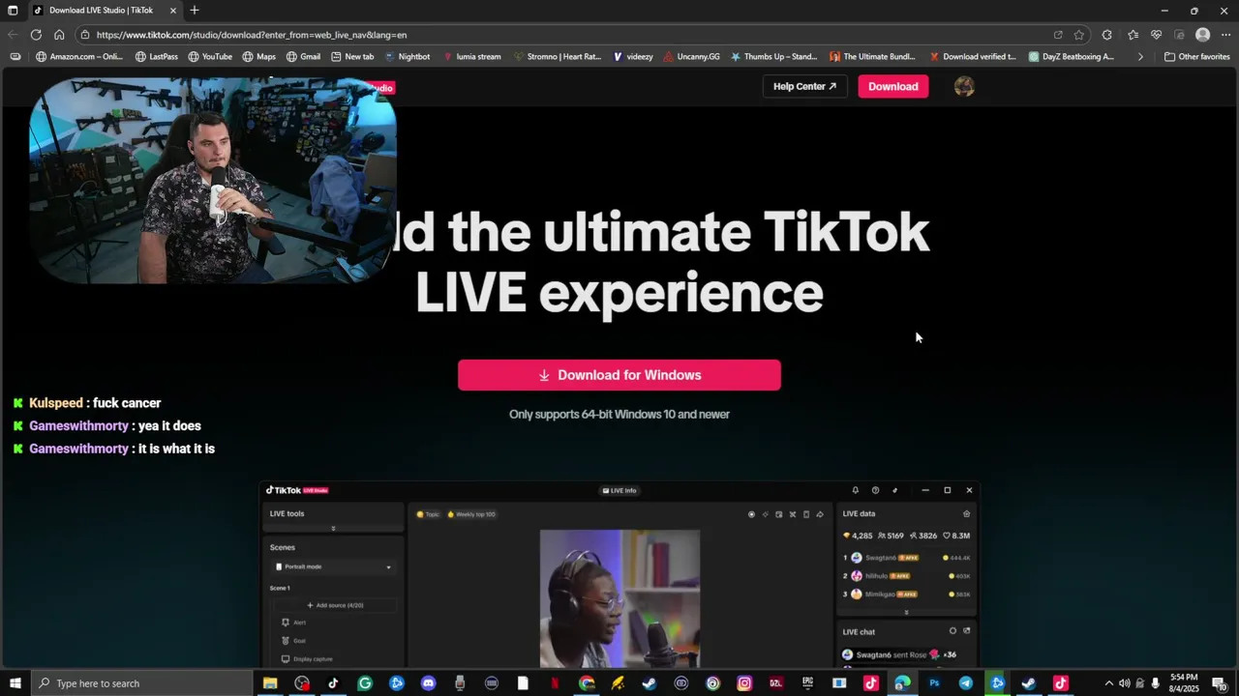This screenshot has width=1239, height=696.
Task: Show hidden system tray icons
Action: click(1109, 683)
